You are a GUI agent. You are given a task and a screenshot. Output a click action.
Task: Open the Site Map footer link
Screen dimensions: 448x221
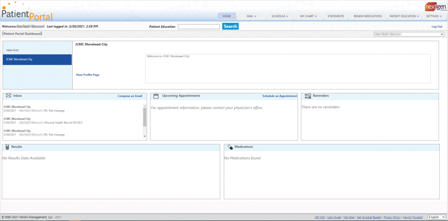coord(349,217)
